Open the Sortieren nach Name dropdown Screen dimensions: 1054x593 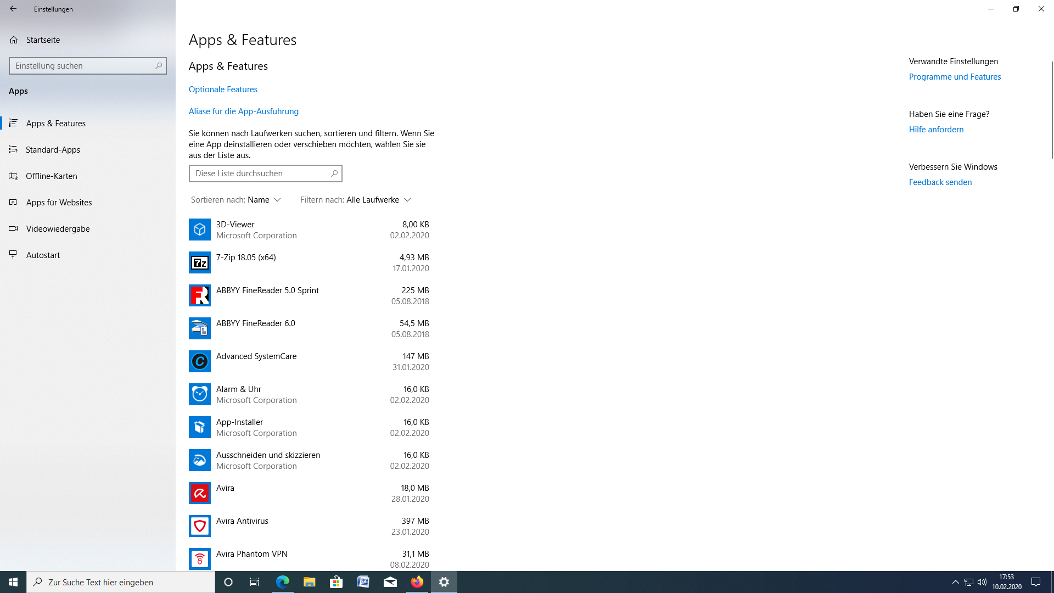236,200
